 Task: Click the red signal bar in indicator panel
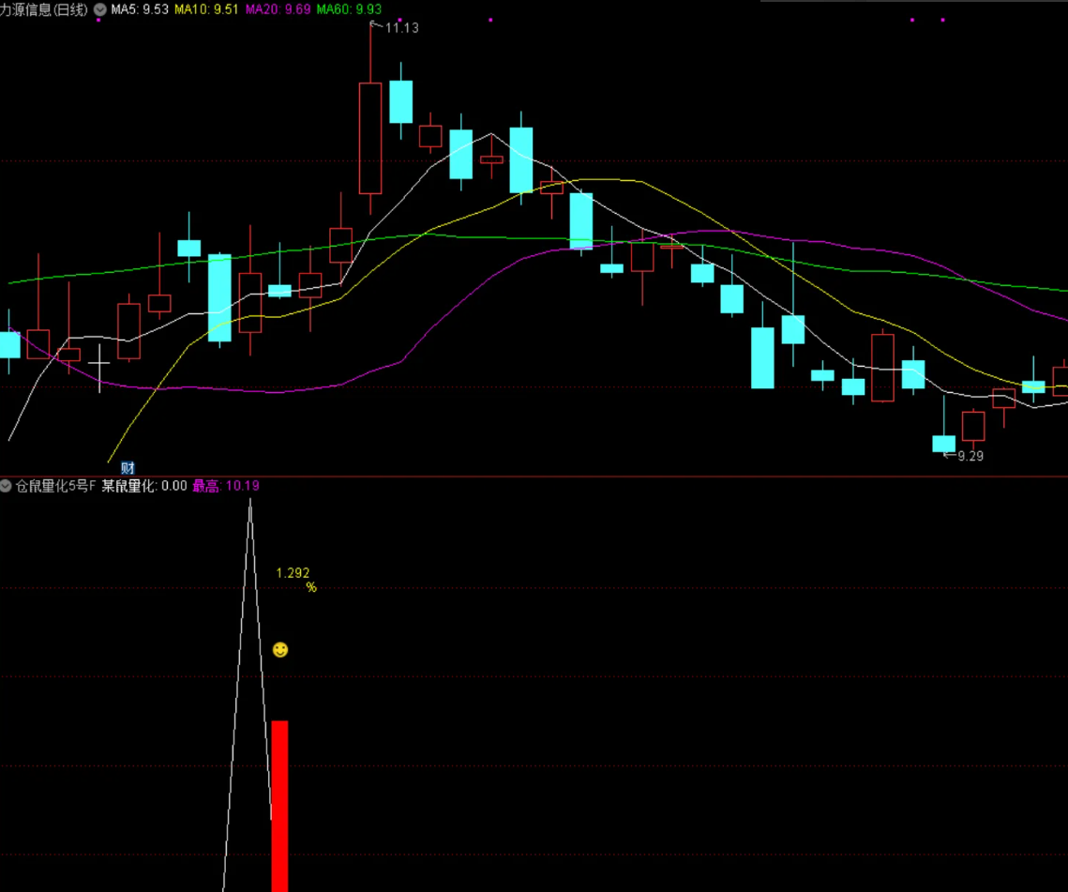[x=279, y=805]
